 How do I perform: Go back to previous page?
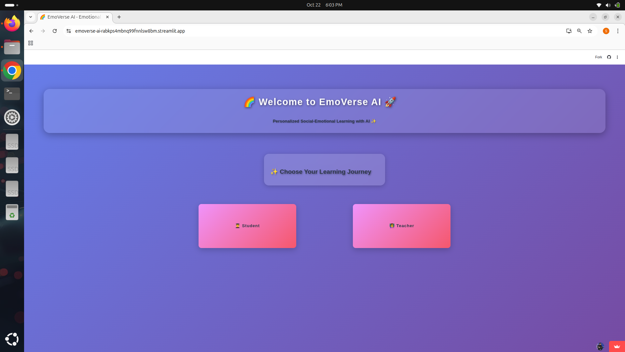tap(31, 31)
